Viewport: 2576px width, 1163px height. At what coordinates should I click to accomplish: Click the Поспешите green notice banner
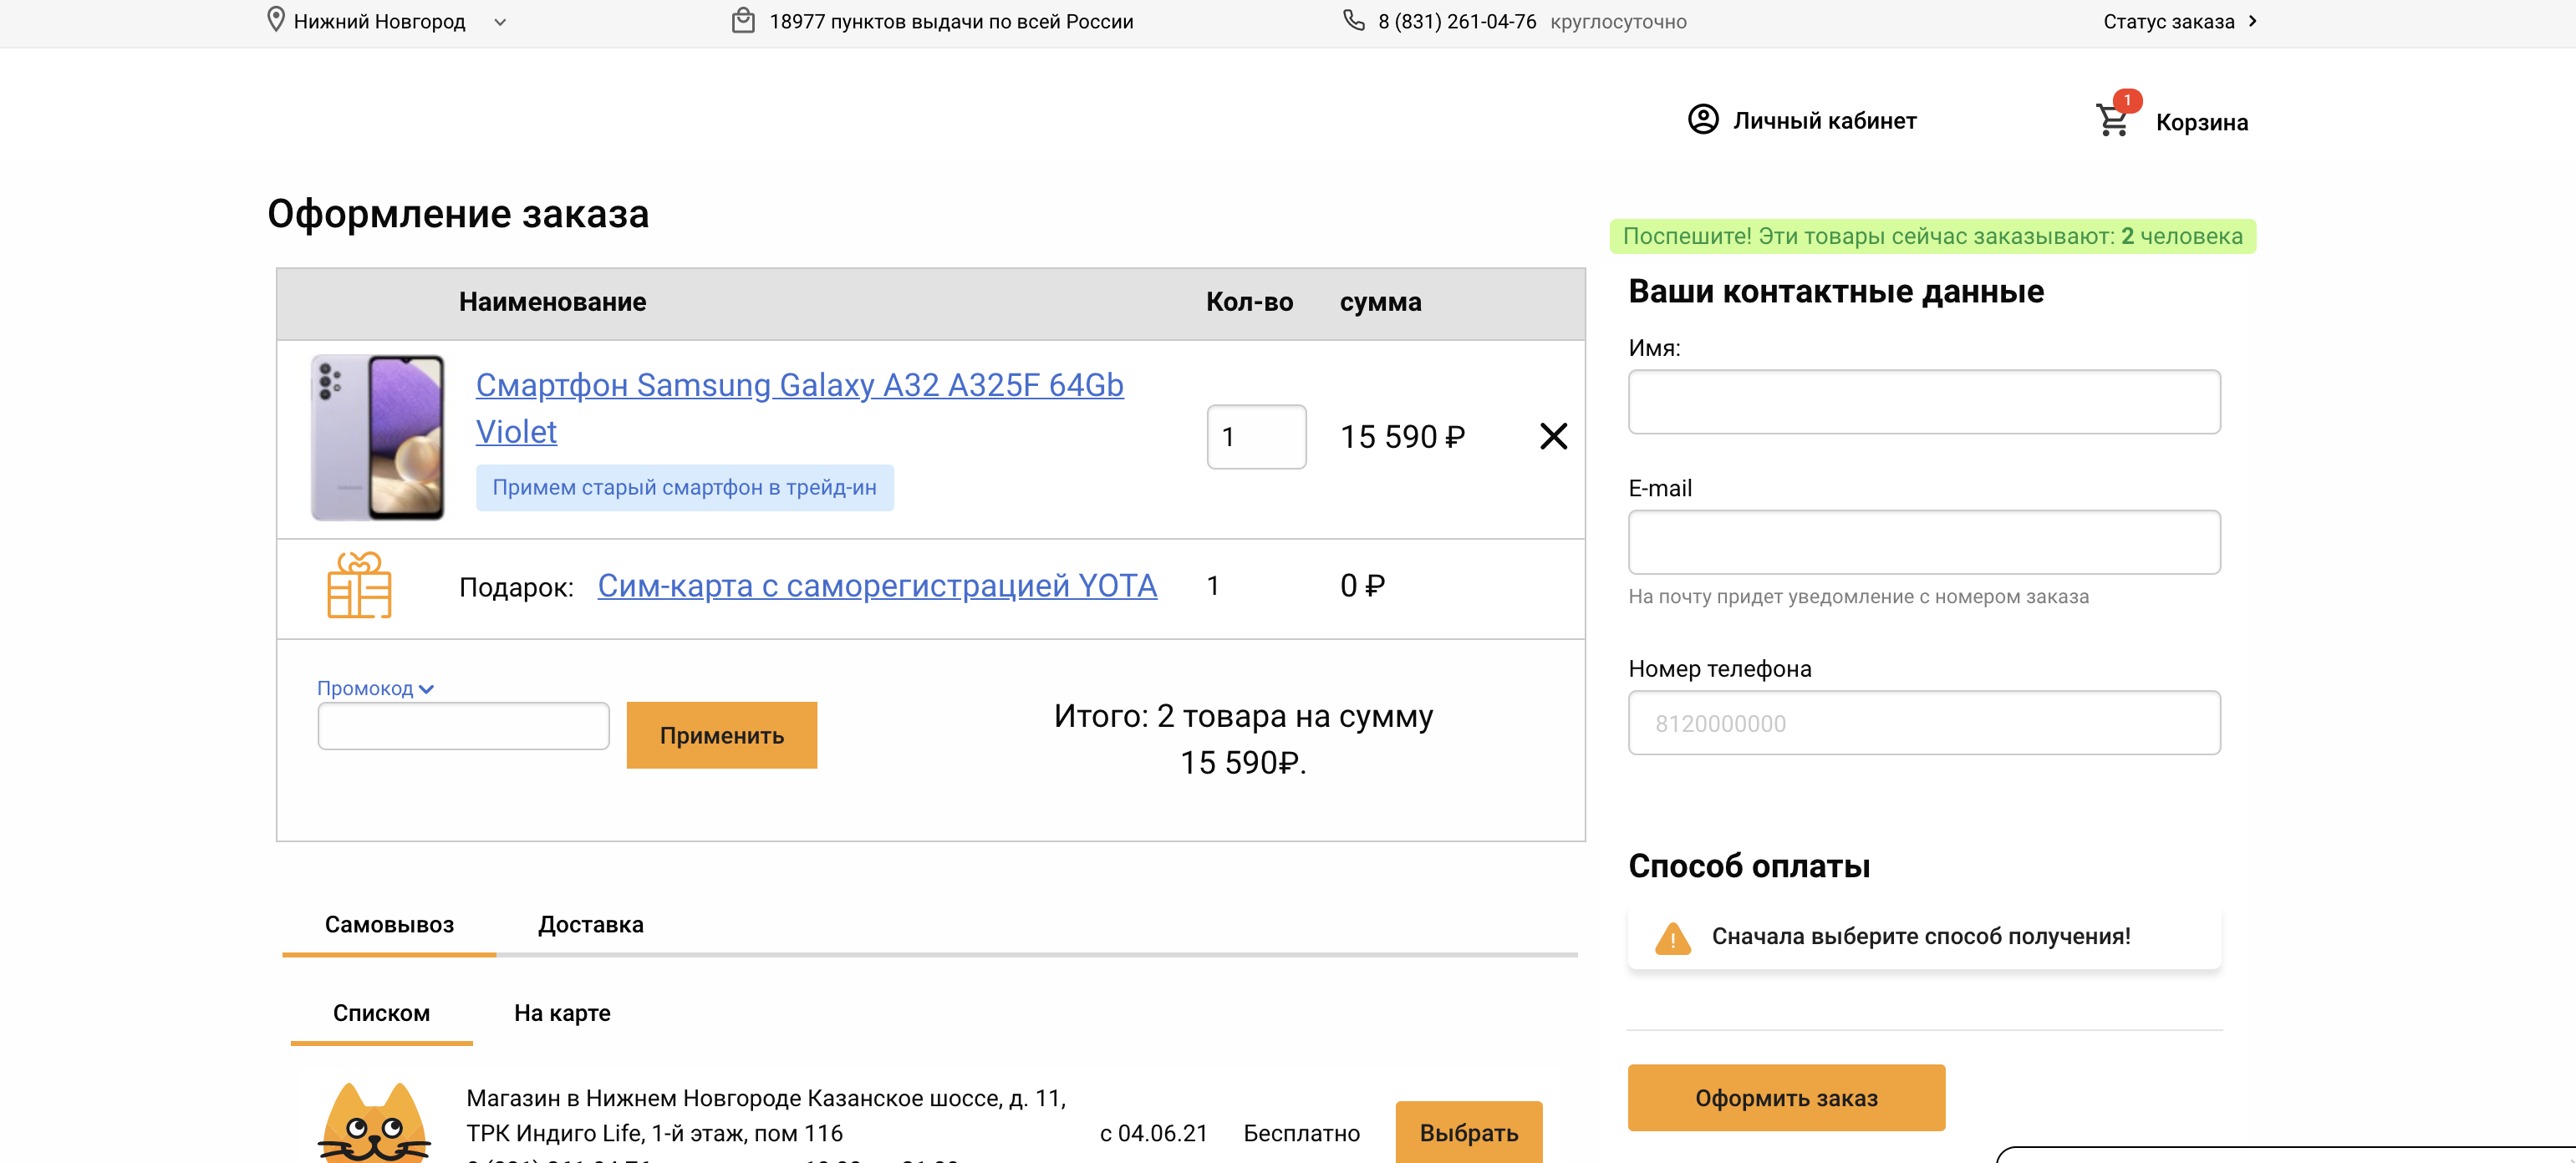click(x=1932, y=236)
